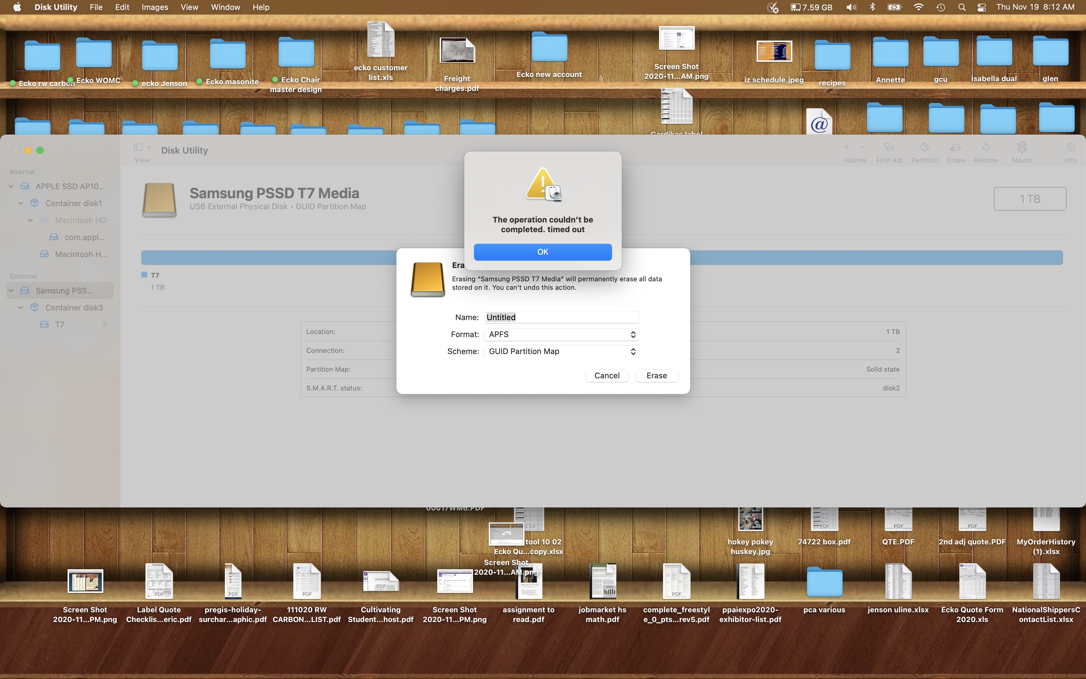Open the Format APFS dropdown
This screenshot has width=1086, height=679.
(x=561, y=335)
